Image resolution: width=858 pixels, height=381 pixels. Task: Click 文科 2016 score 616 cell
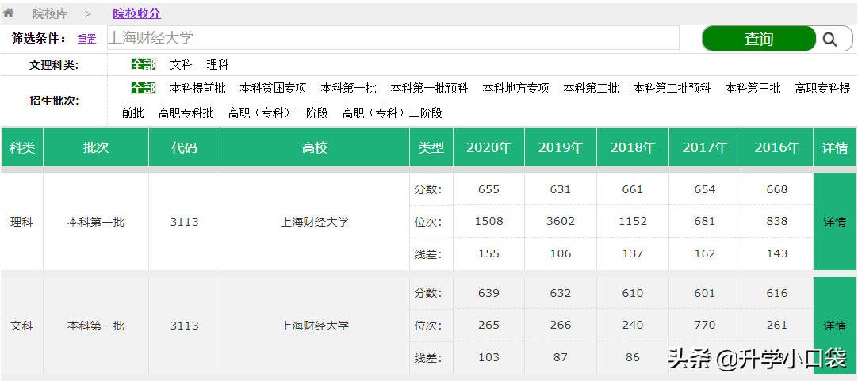pos(777,293)
